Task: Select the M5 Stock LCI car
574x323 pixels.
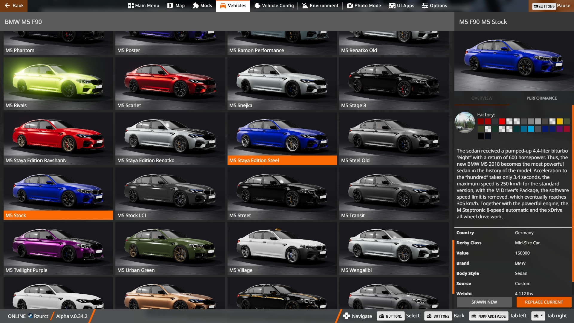Action: coord(170,194)
